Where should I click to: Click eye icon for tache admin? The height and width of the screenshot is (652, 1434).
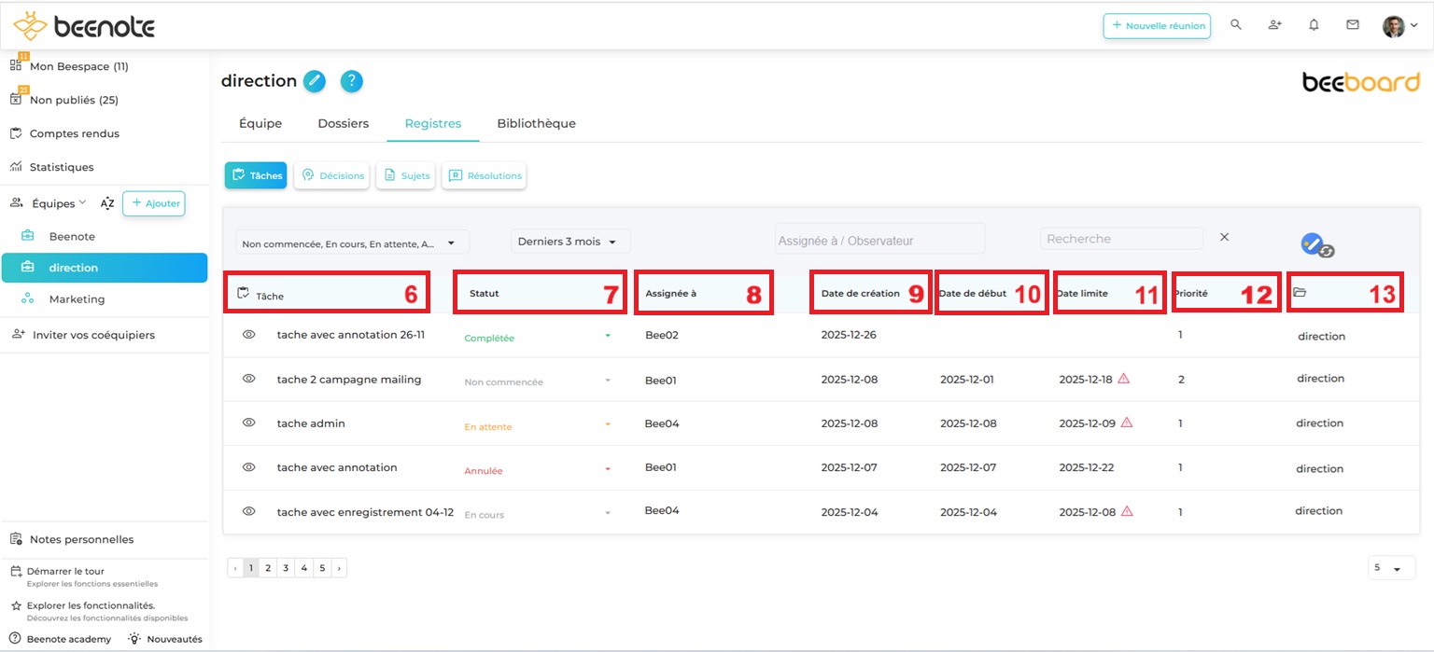tap(249, 423)
